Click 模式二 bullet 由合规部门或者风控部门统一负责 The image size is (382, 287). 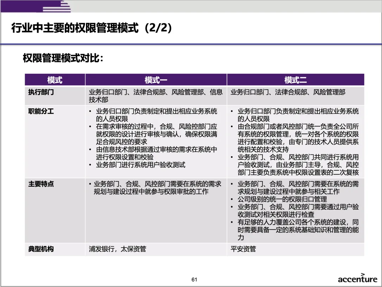click(295, 138)
